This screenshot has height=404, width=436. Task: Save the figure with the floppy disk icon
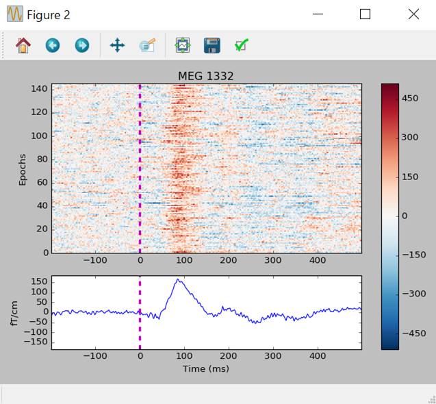tap(212, 46)
